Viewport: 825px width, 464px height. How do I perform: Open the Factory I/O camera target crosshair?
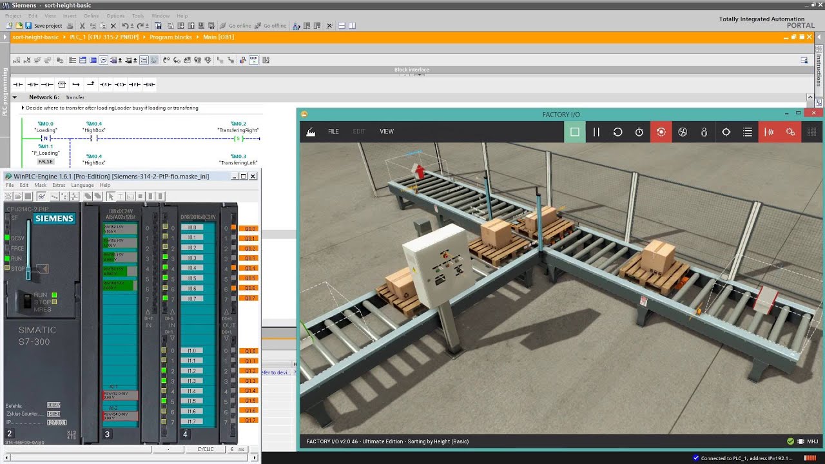(x=726, y=131)
